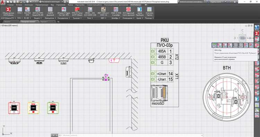260x137 pixels.
Task: Select the А2ДПИ Дымовой detector icon
Action: pyautogui.click(x=50, y=11)
